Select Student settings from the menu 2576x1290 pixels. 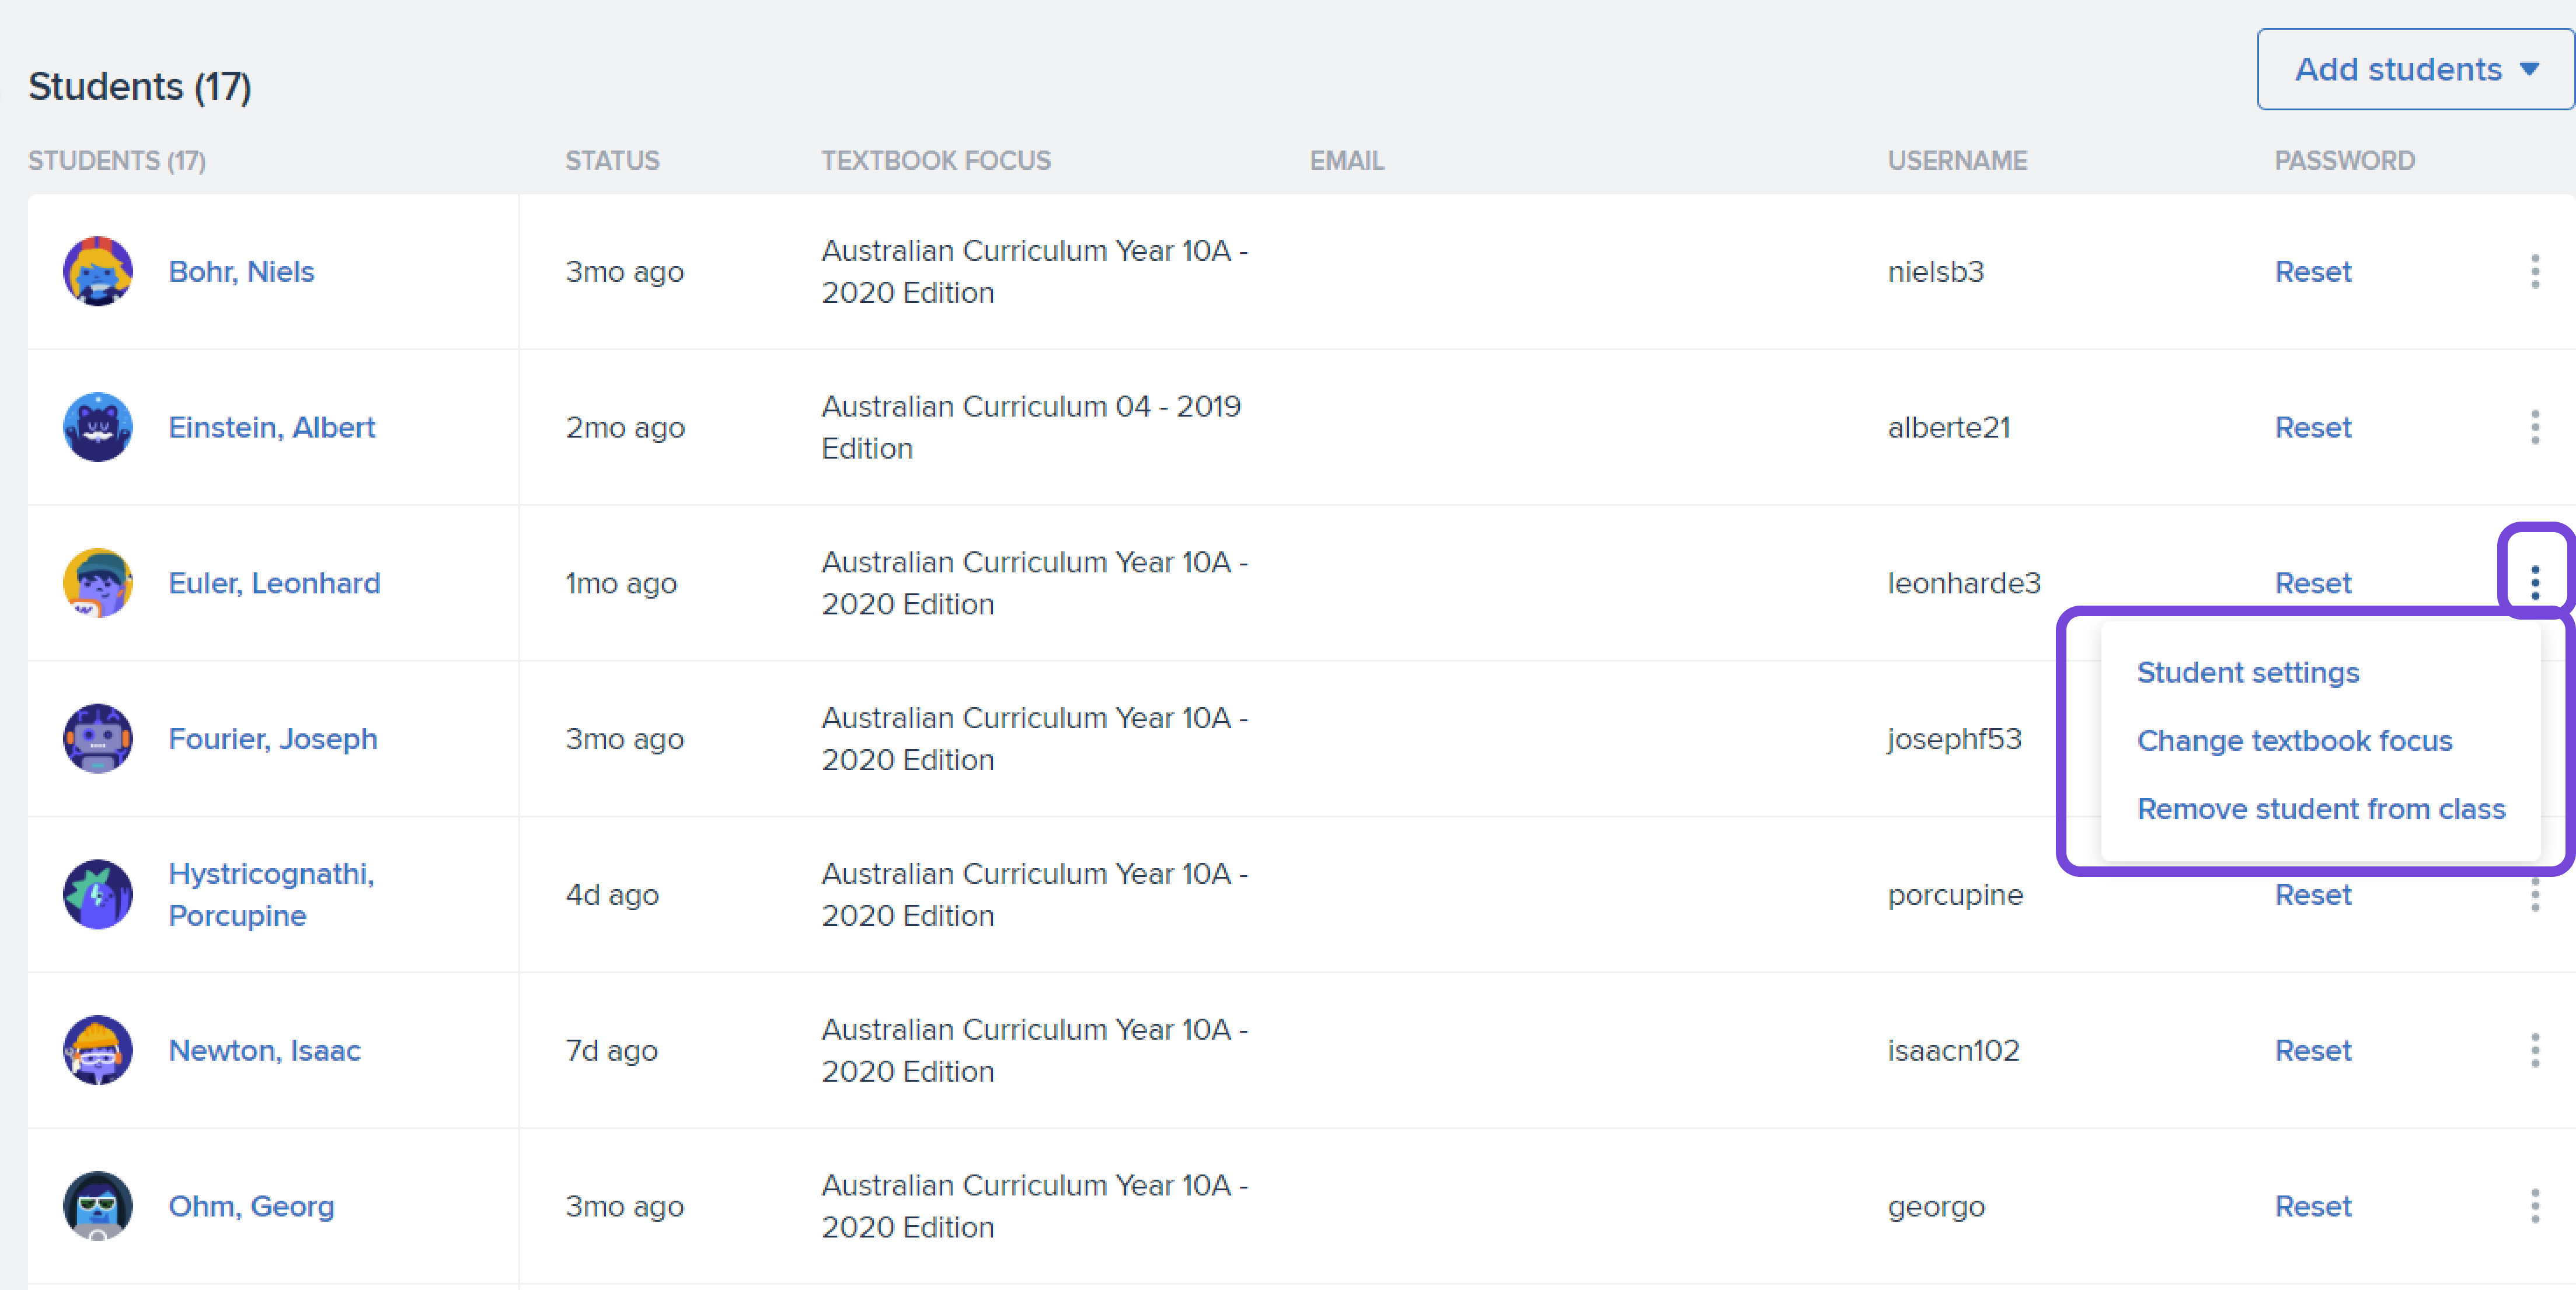(2248, 673)
